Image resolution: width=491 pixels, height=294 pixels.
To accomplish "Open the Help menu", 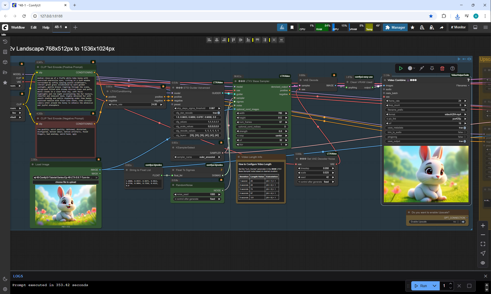I will pyautogui.click(x=46, y=27).
